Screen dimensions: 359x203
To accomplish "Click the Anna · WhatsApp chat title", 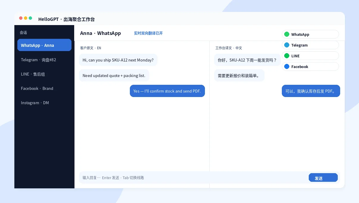I will pyautogui.click(x=101, y=33).
